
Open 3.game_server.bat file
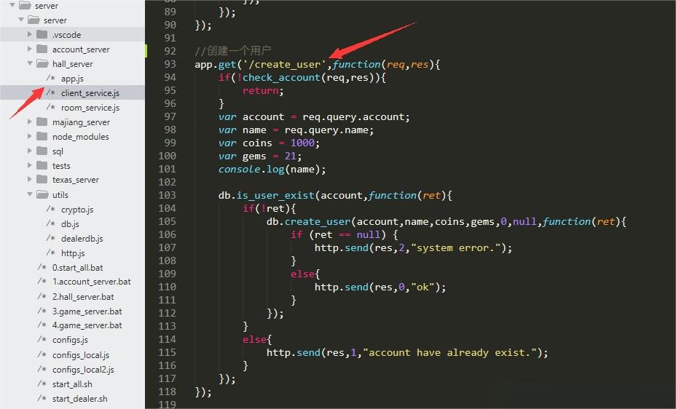click(x=87, y=311)
